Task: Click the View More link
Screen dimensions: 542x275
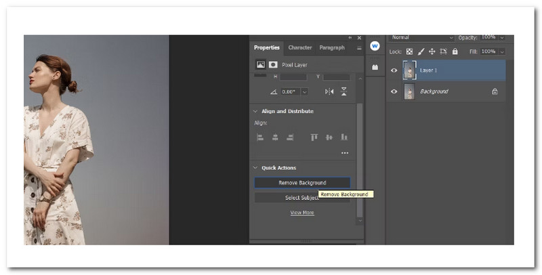Action: (x=302, y=213)
